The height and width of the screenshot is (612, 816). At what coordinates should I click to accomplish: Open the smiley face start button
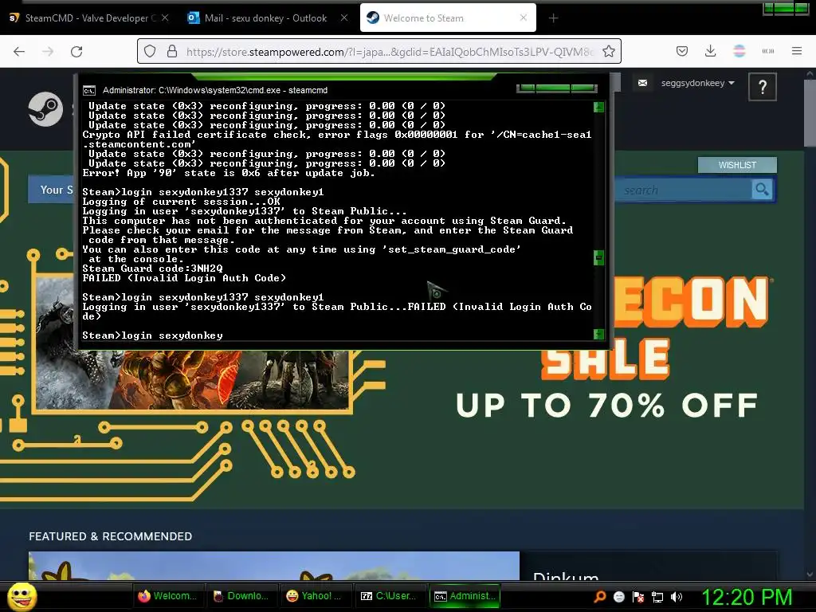point(22,596)
